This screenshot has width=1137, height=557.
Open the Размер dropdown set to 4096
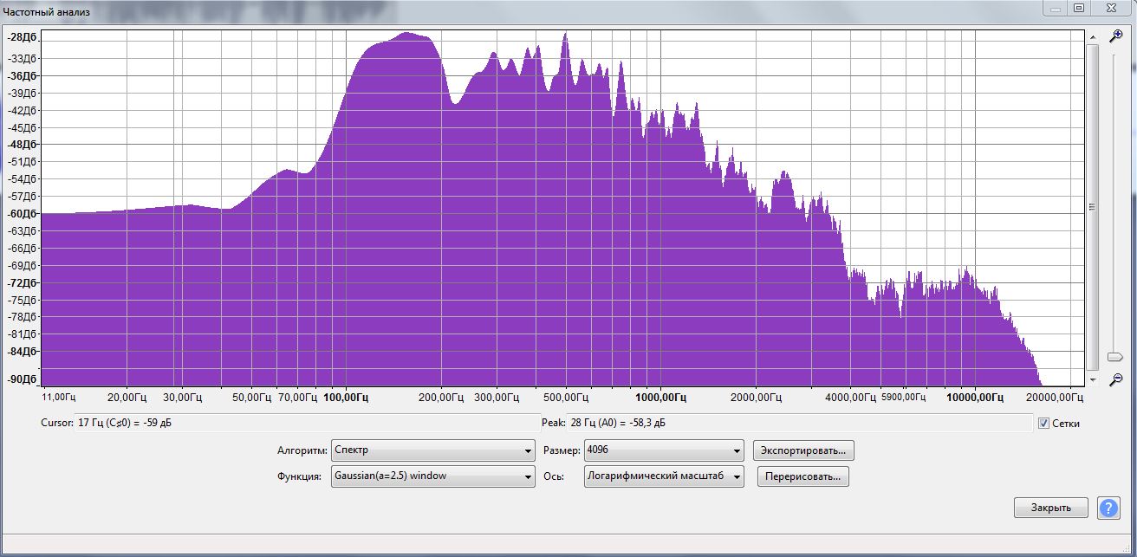664,450
